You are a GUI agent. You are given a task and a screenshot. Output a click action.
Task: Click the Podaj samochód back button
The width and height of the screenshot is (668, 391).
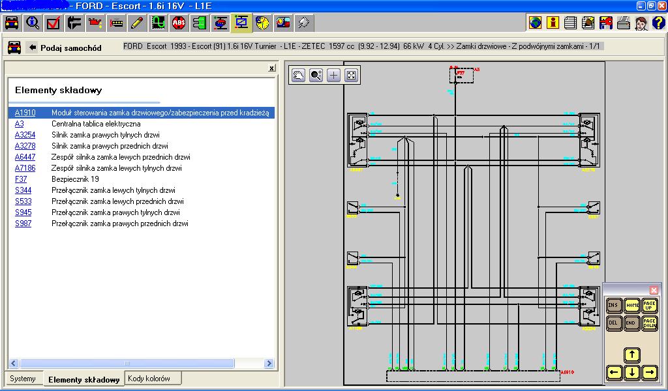(65, 48)
